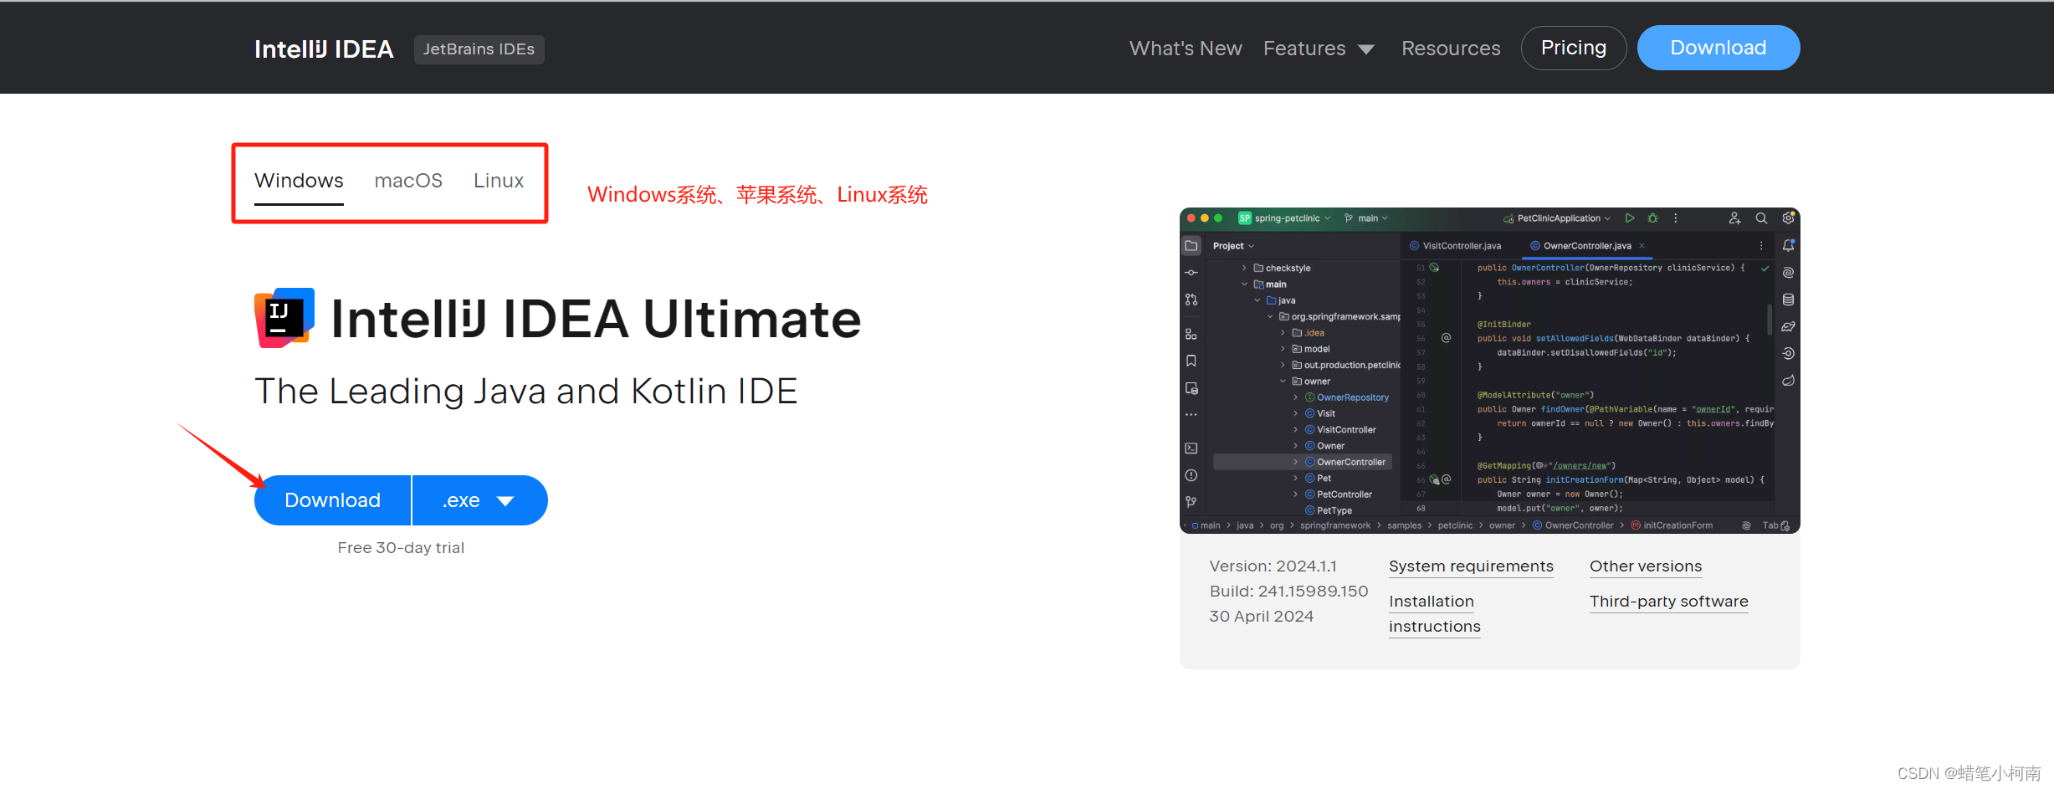Open the JetBrains IDEs badge
2054x789 pixels.
point(479,49)
